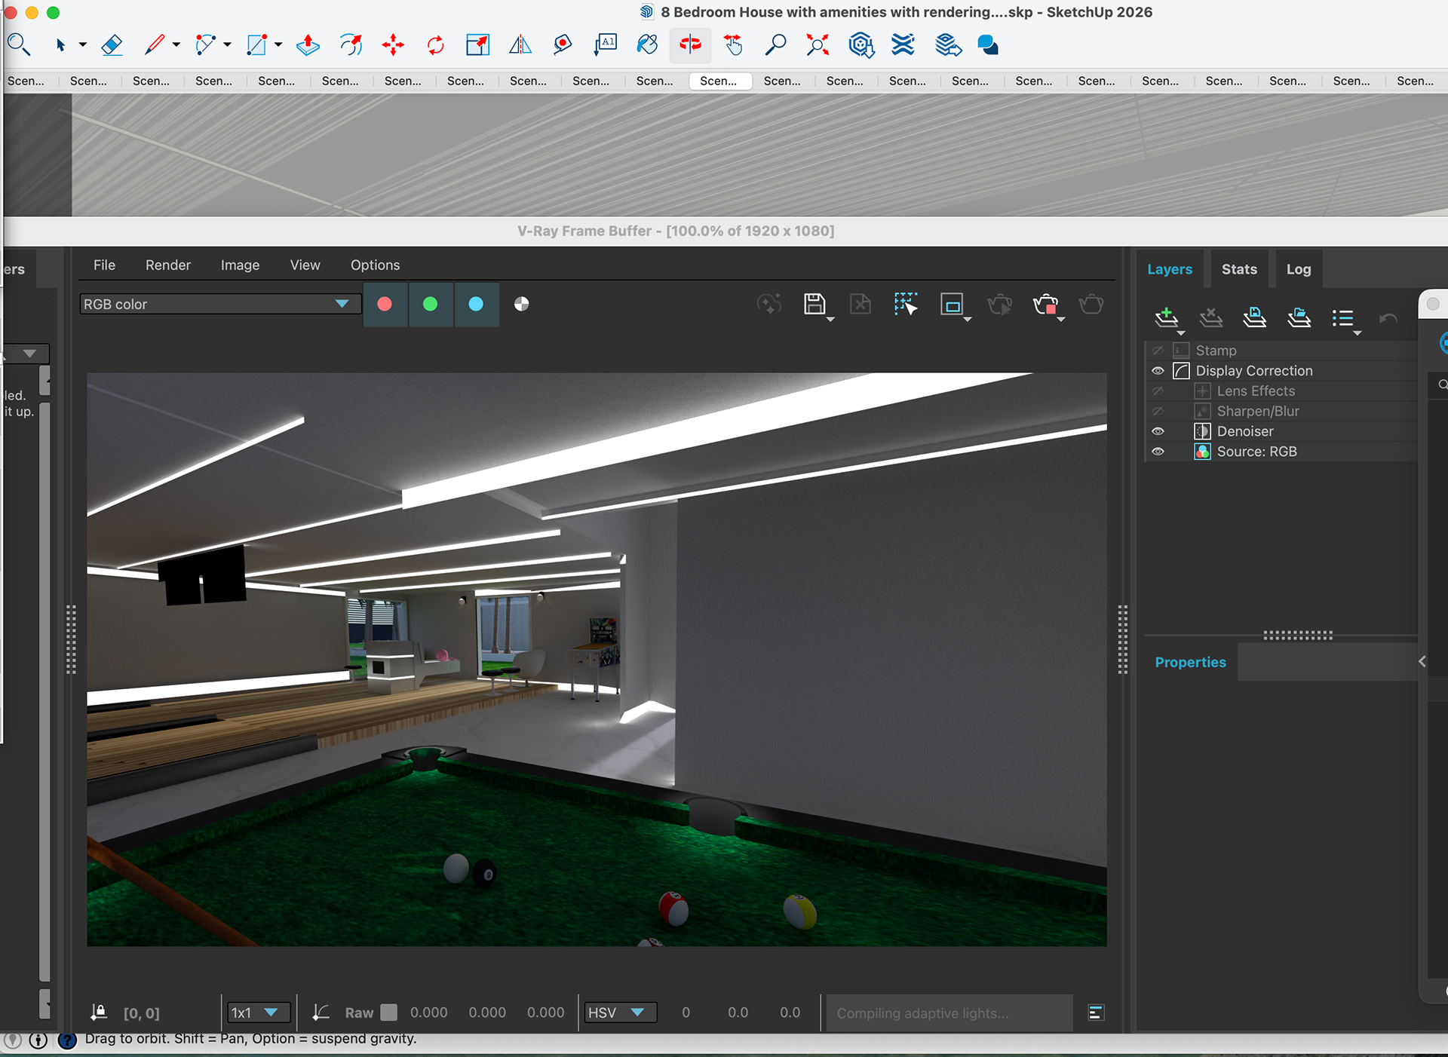
Task: Click the Zoom Extents icon
Action: [x=818, y=45]
